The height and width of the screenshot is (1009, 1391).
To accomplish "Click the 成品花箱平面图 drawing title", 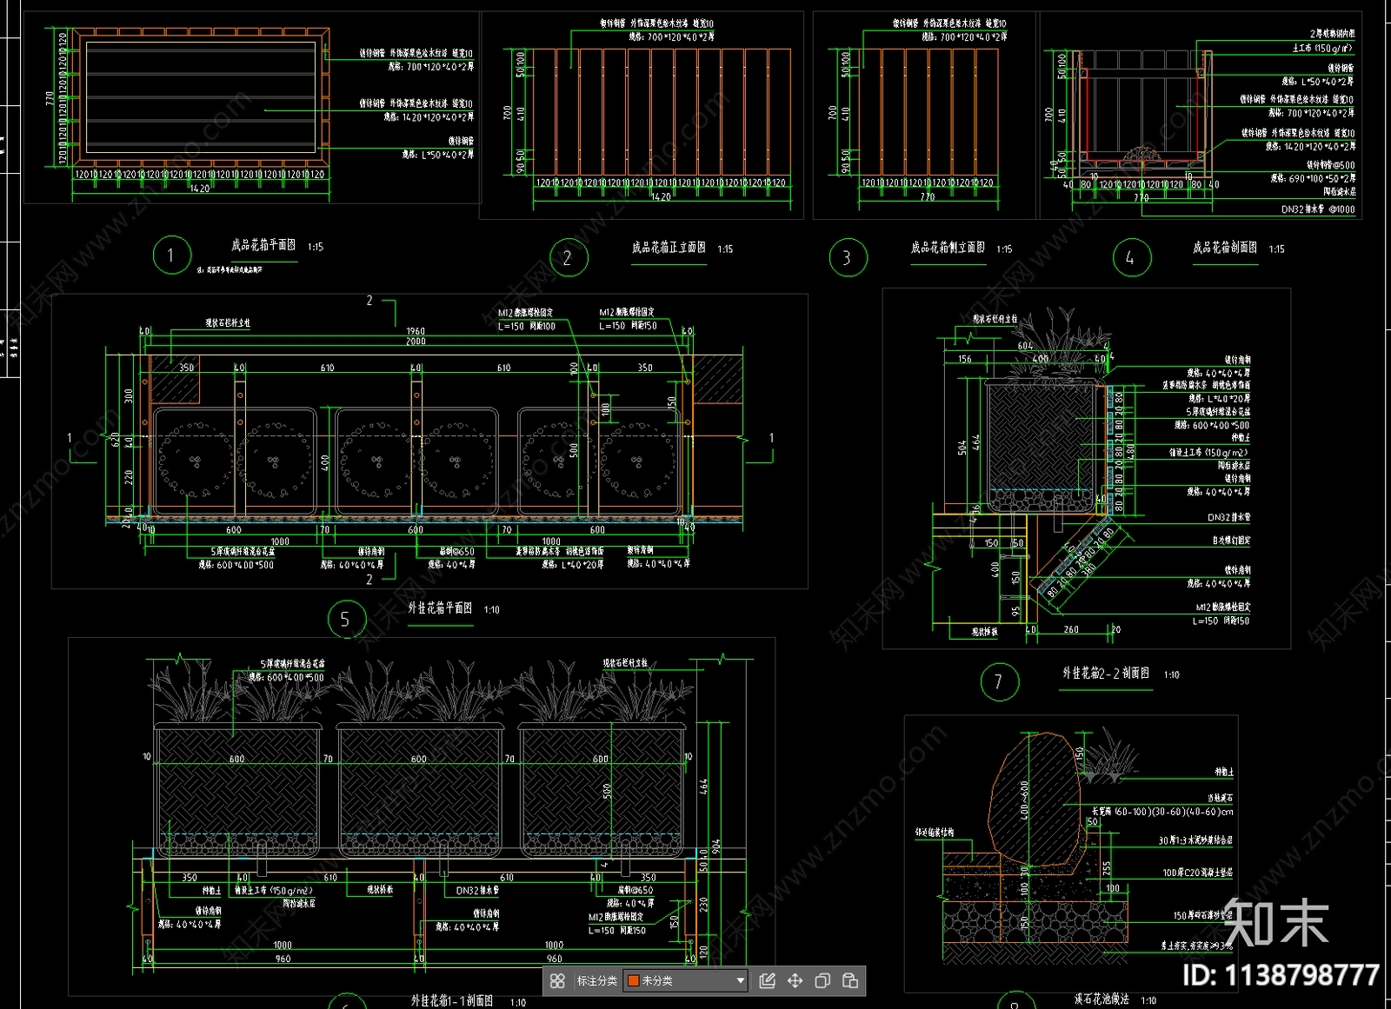I will (x=263, y=246).
